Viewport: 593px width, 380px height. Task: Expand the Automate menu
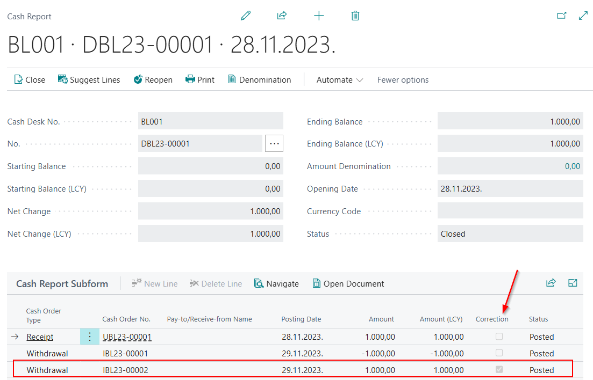[340, 79]
